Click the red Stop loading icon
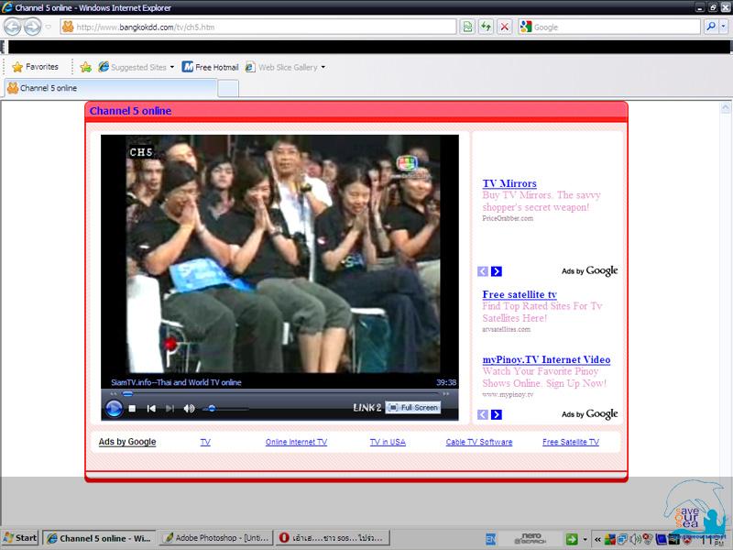Image resolution: width=733 pixels, height=550 pixels. 504,27
